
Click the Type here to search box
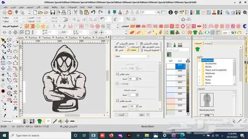(40, 135)
